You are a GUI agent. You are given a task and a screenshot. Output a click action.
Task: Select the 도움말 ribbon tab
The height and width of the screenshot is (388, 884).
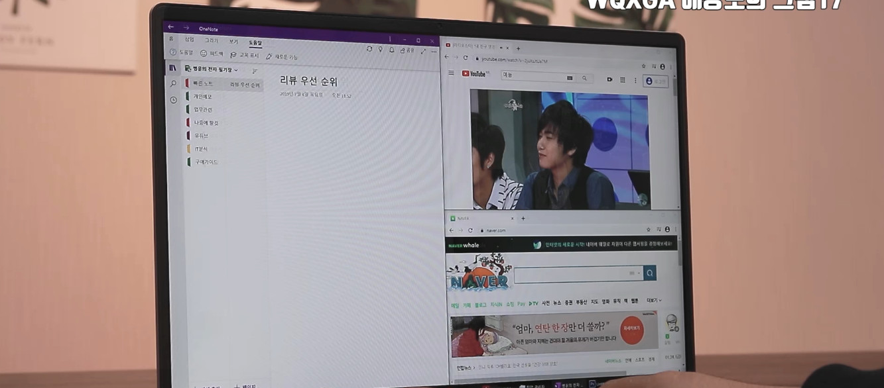(x=255, y=43)
